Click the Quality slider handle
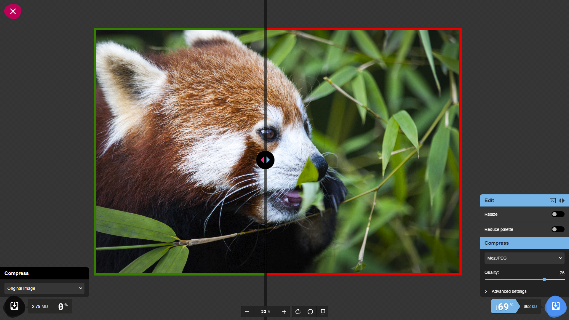Image resolution: width=569 pixels, height=320 pixels. pyautogui.click(x=544, y=279)
